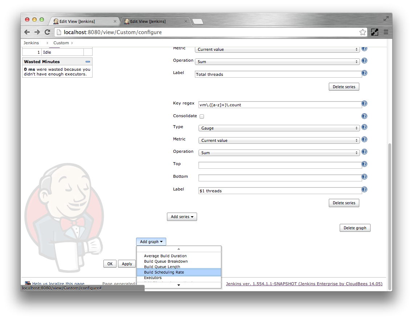This screenshot has height=320, width=413.
Task: Open help for Total threads Label
Action: pyautogui.click(x=364, y=73)
